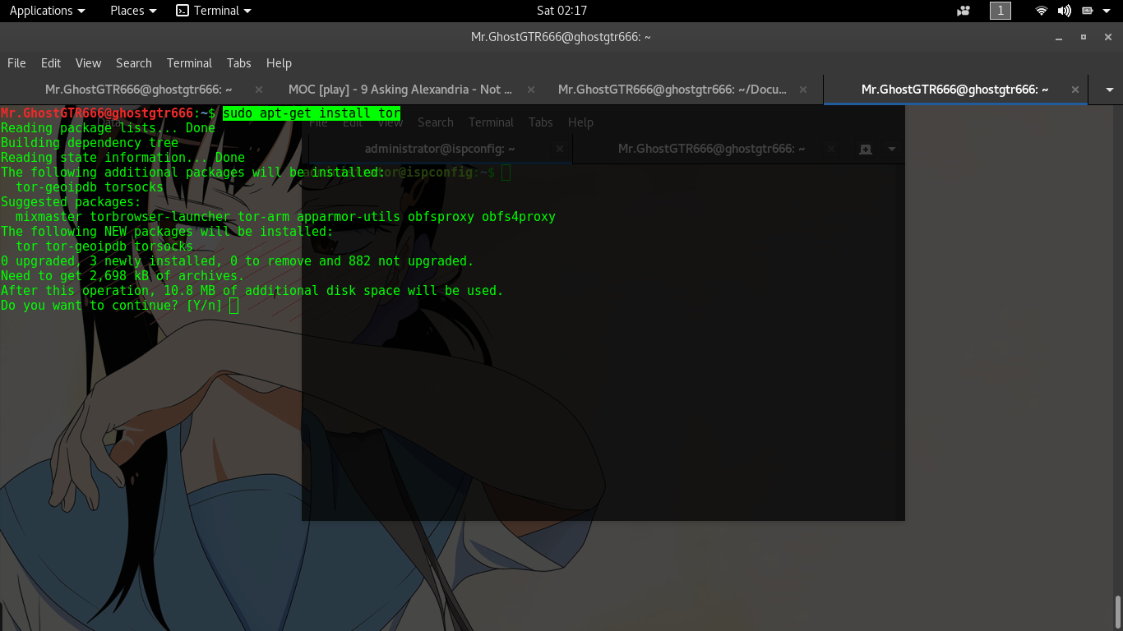This screenshot has height=631, width=1123.
Task: Open the Applications menu in top bar
Action: coord(47,11)
